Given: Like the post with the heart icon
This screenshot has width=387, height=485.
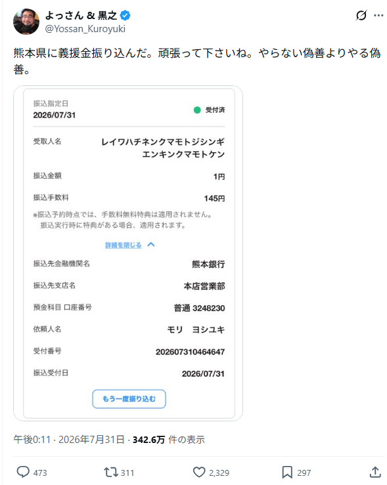Looking at the screenshot, I should coord(199,473).
